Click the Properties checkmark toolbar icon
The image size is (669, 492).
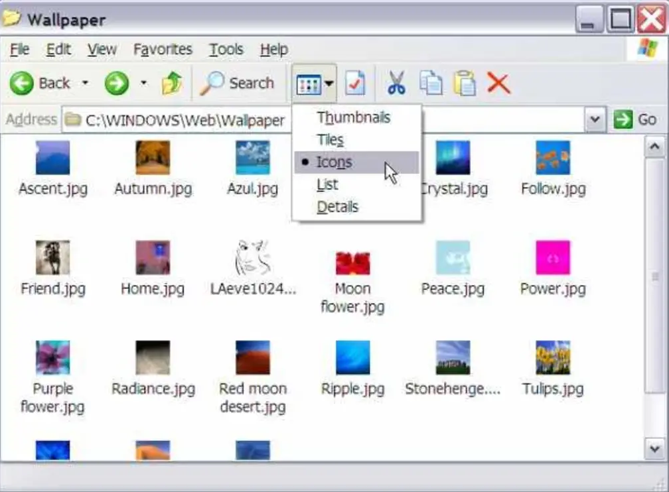pos(356,84)
